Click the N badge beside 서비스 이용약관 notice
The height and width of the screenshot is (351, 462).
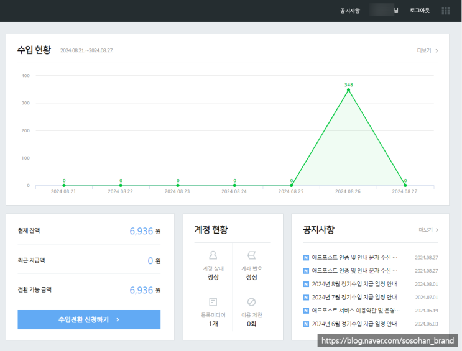[x=306, y=311]
